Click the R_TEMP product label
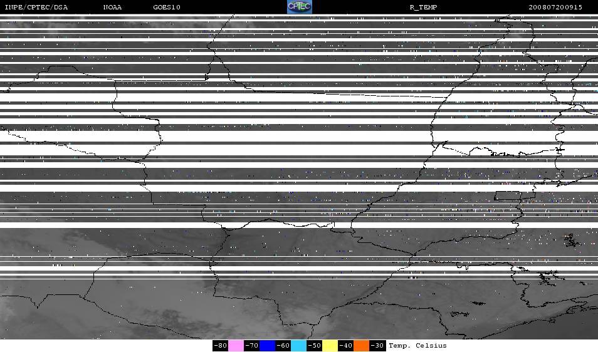This screenshot has width=598, height=352. tap(423, 8)
